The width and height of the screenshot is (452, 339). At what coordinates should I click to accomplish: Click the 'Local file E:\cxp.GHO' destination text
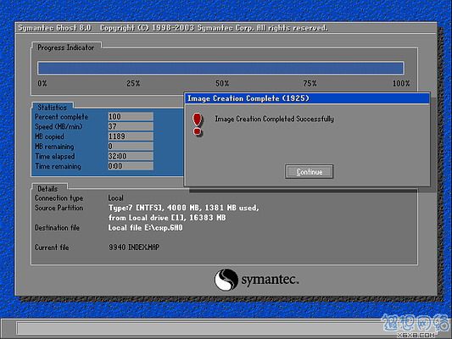click(146, 227)
